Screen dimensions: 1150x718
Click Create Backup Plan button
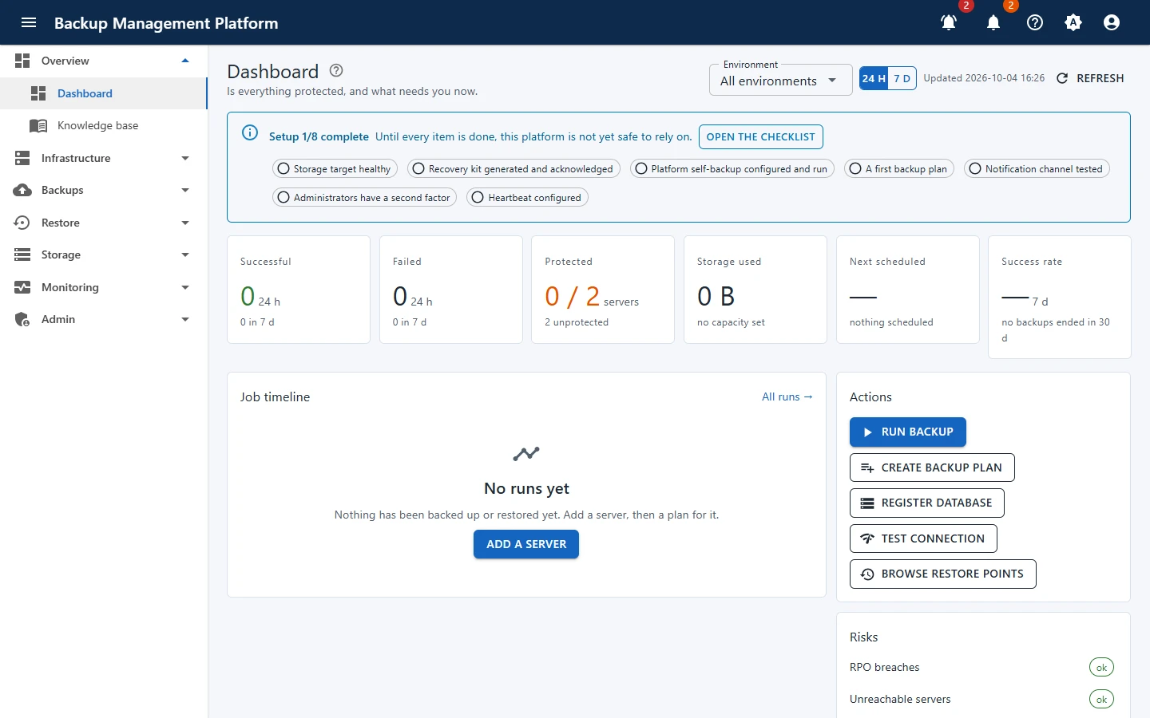coord(932,467)
